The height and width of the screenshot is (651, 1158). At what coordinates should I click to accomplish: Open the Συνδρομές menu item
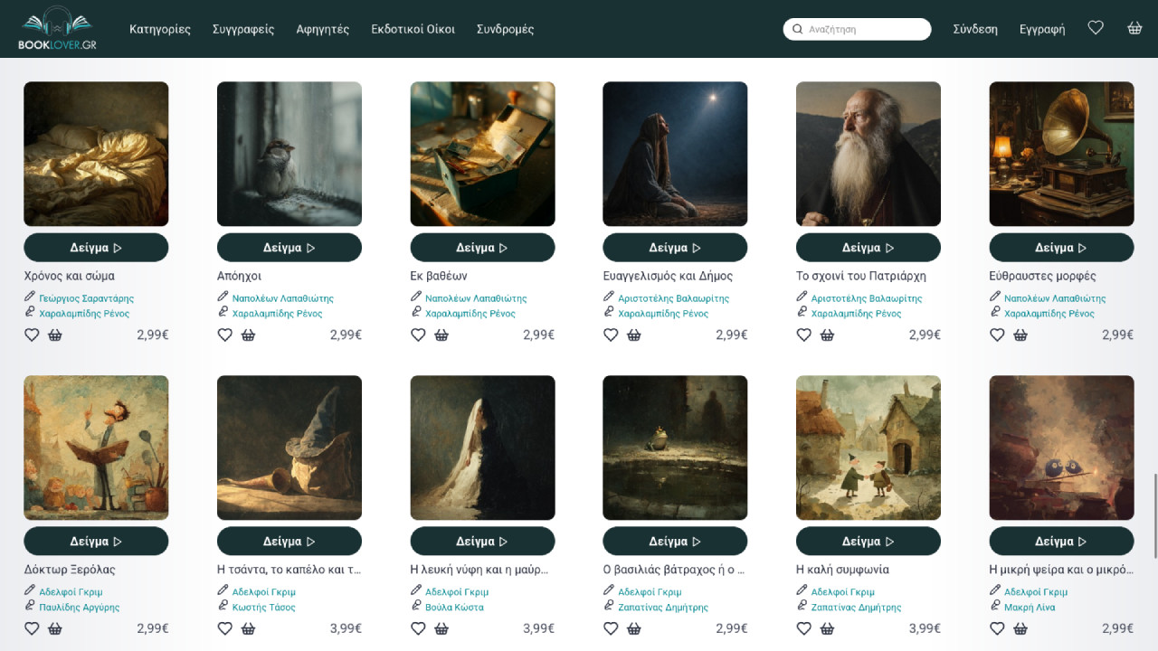[505, 29]
